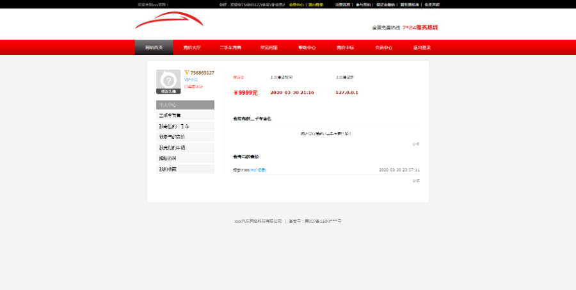576x290 pixels.
Task: Click yellow 会员中心 link in top black bar
Action: 296,4
